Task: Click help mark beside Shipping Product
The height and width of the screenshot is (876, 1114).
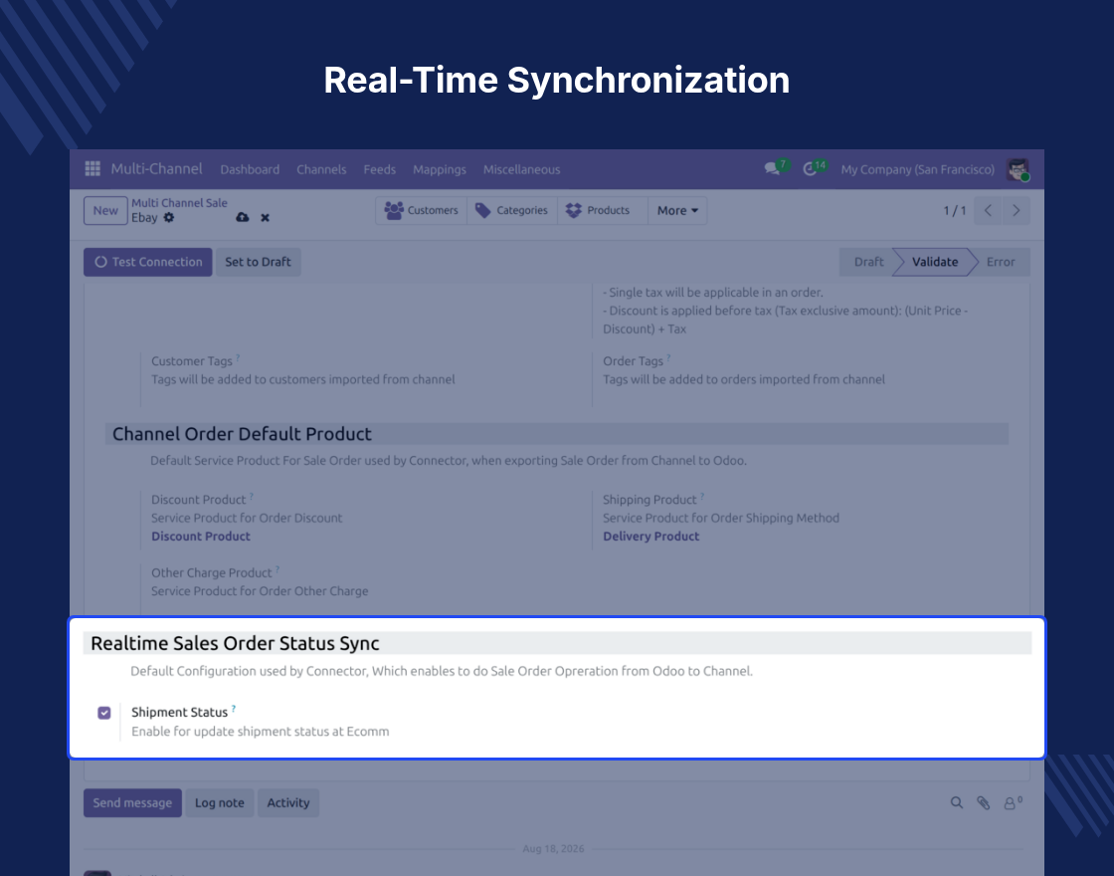Action: point(702,496)
